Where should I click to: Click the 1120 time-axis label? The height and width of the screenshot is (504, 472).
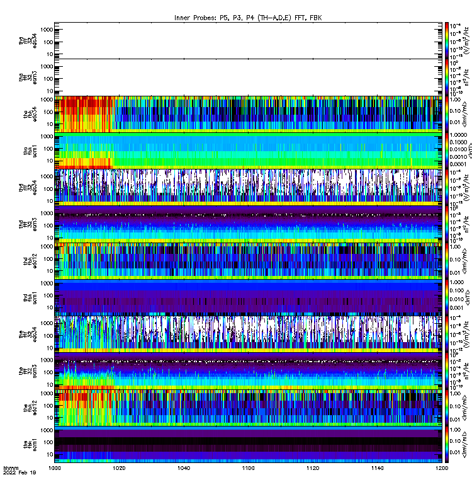(313, 468)
